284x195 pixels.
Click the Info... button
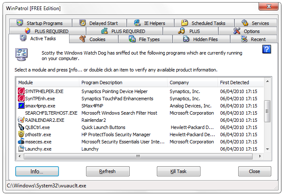[37, 171]
